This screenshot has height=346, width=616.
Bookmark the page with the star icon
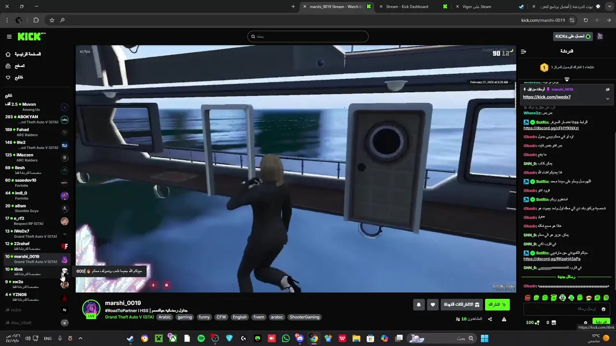[x=52, y=20]
